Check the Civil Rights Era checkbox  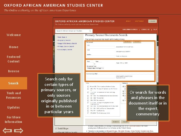[x=88, y=111]
